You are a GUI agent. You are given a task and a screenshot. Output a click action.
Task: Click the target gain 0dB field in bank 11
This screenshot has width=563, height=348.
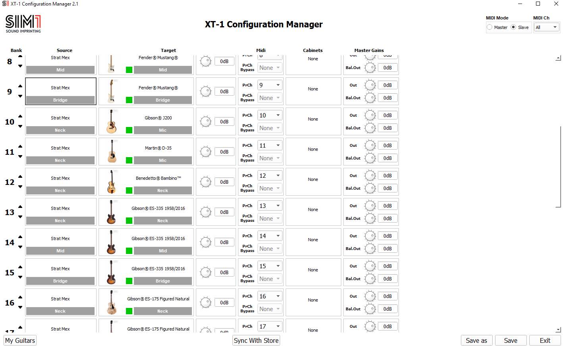[224, 152]
